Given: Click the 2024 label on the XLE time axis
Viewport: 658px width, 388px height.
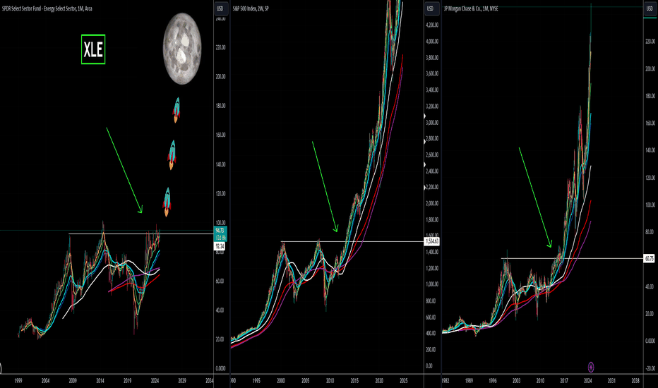Looking at the screenshot, I should (x=155, y=381).
